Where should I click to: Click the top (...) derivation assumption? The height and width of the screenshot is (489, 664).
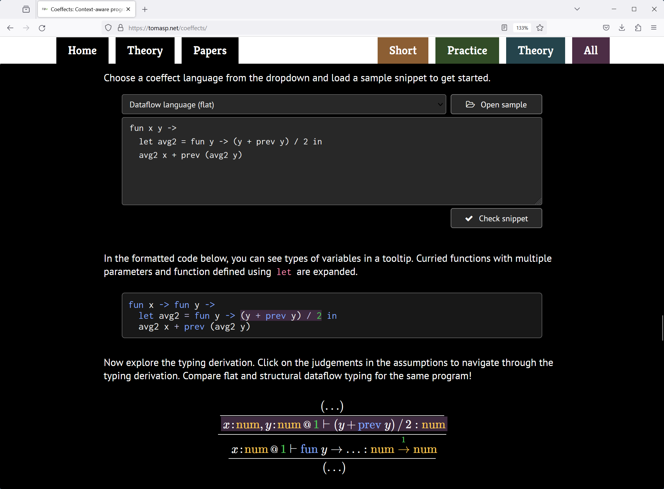click(x=332, y=407)
